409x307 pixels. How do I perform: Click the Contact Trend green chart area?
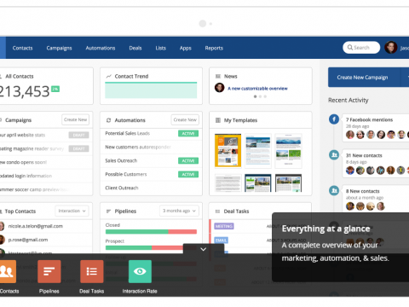151,90
